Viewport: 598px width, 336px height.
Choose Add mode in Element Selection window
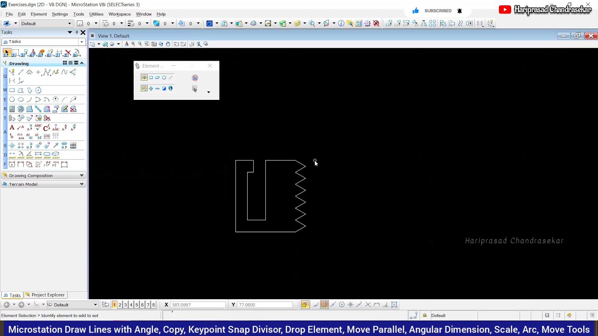coord(151,88)
